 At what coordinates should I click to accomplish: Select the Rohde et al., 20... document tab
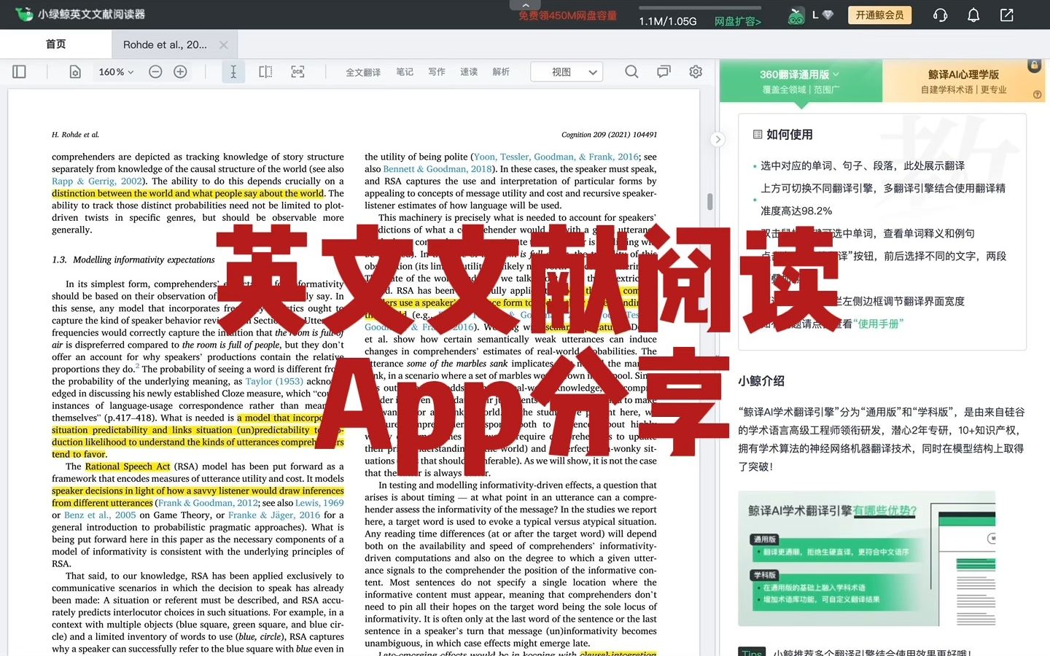165,44
